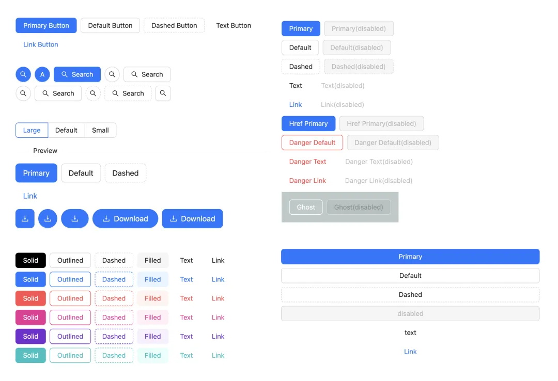This screenshot has height=381, width=558.
Task: Click the blue circular "A" button
Action: (42, 74)
